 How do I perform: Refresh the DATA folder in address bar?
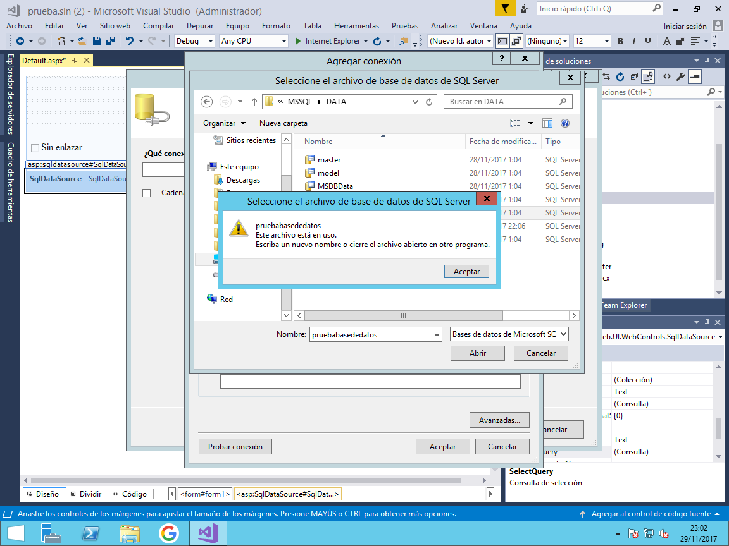coord(429,102)
